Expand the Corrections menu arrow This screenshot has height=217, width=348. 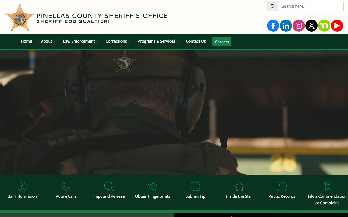pyautogui.click(x=129, y=41)
